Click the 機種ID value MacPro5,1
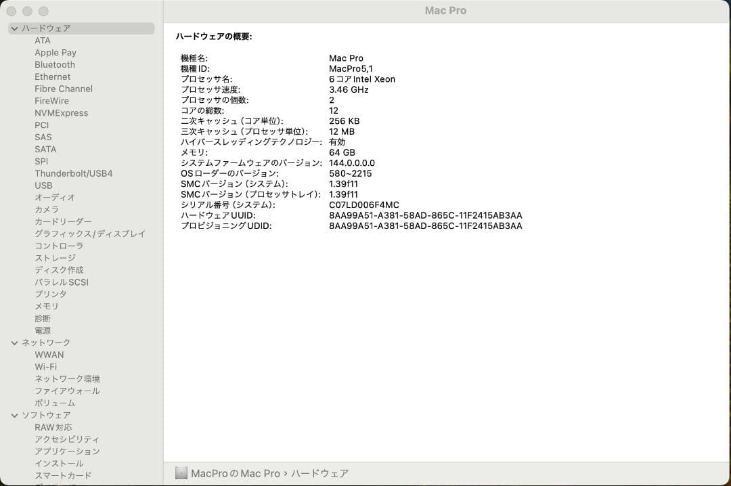Image resolution: width=731 pixels, height=486 pixels. tap(351, 68)
